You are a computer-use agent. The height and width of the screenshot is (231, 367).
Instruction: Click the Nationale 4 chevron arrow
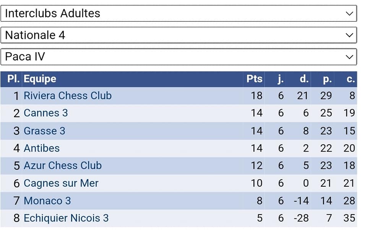[349, 35]
